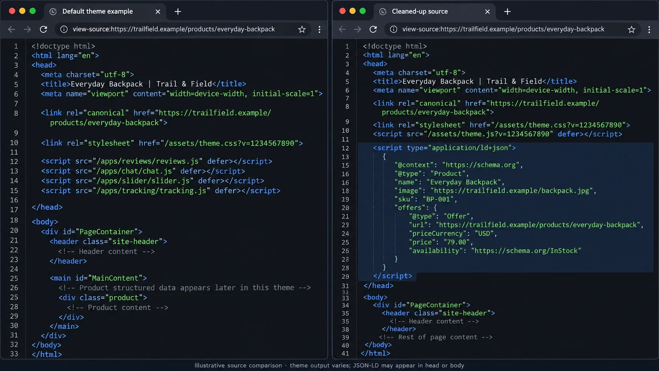Viewport: 659px width, 371px height.
Task: Click "Product structured data appears later" comment
Action: click(184, 288)
